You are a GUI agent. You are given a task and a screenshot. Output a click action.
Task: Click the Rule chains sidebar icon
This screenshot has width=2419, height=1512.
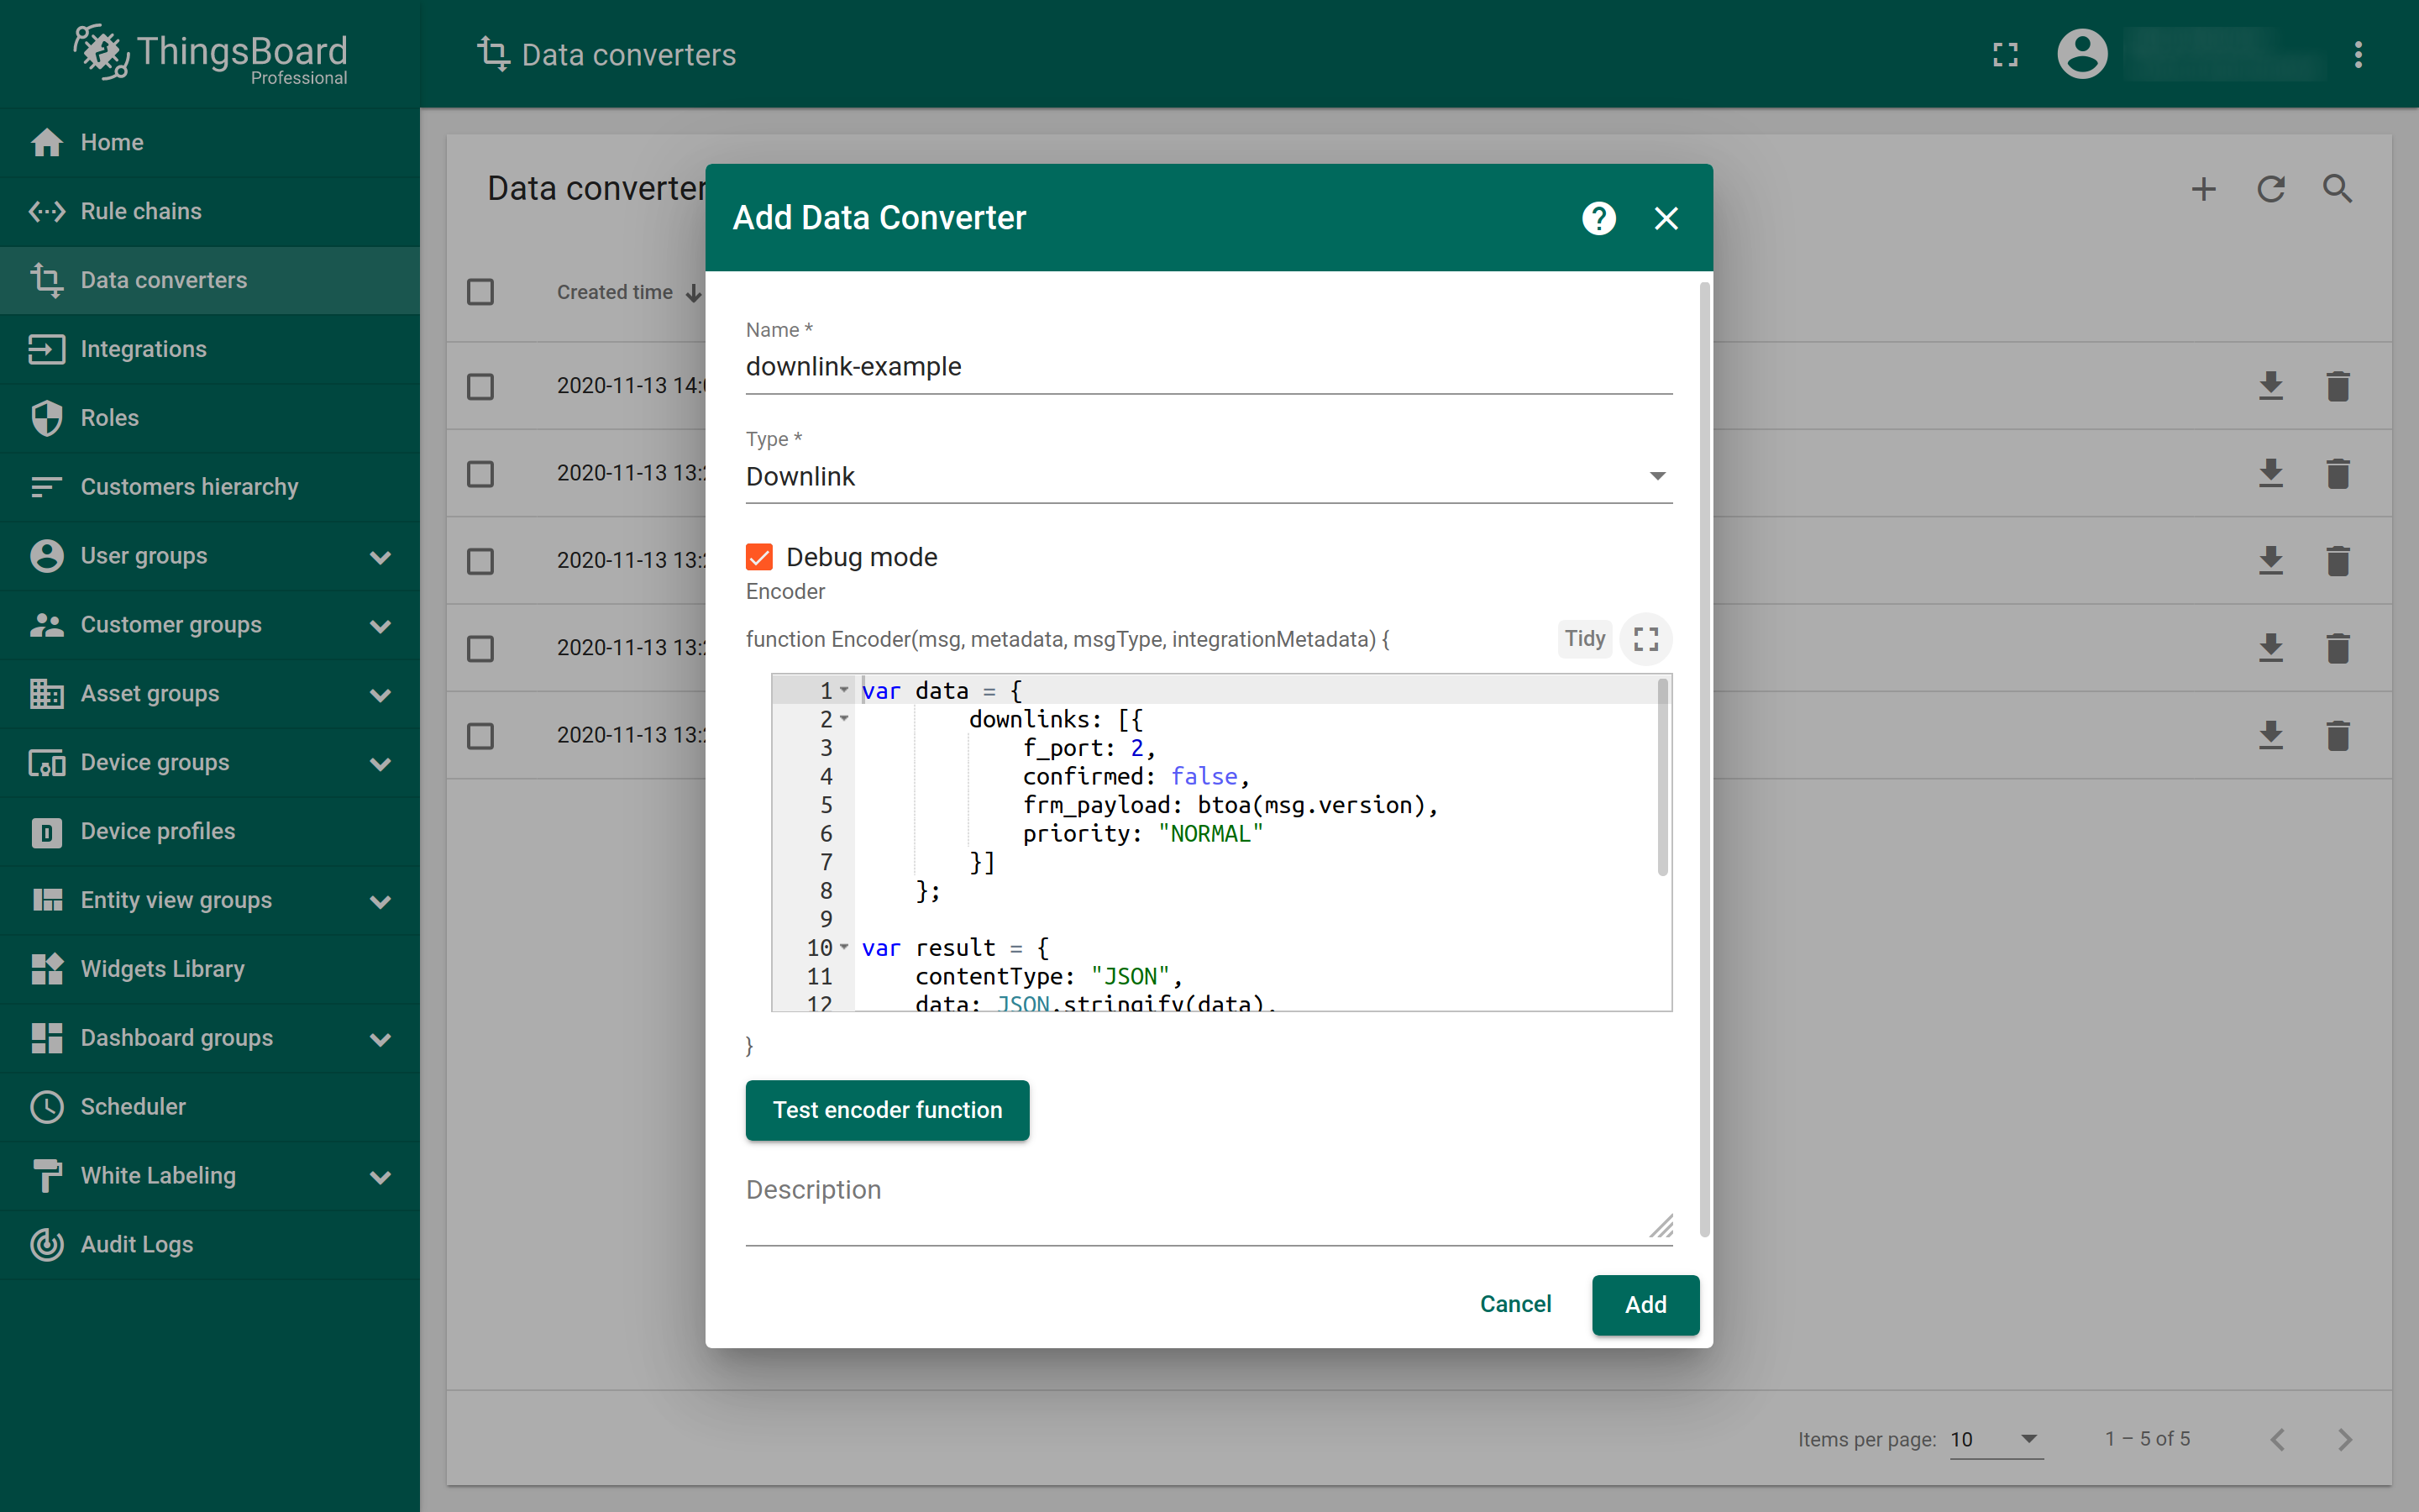click(x=47, y=209)
